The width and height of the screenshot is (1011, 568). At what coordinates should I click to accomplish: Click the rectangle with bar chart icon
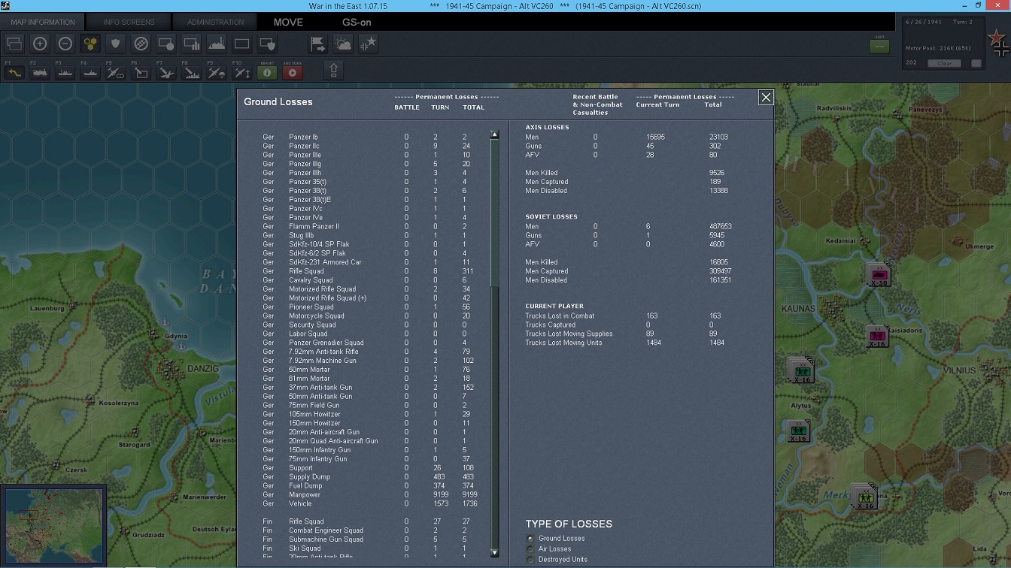tap(192, 44)
